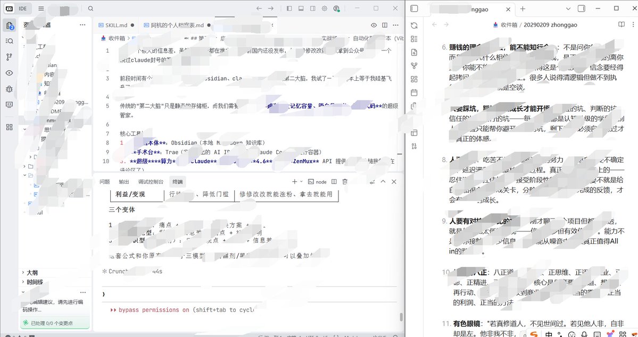The height and width of the screenshot is (337, 638).
Task: Open Source Control in IDE activity bar
Action: [10, 57]
